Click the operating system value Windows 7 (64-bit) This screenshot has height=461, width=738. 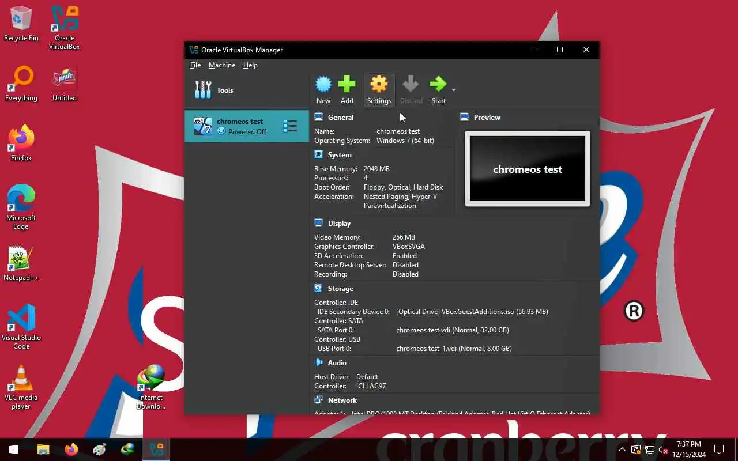405,141
